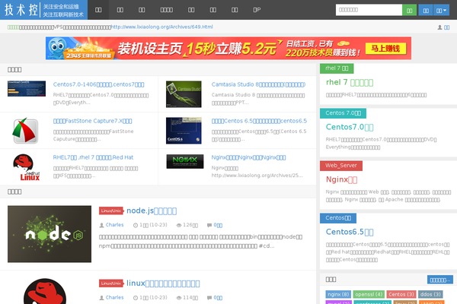Screen dimensions: 457x304
Task: Click the blue header button left of the caret button
Action: pyautogui.click(x=426, y=10)
